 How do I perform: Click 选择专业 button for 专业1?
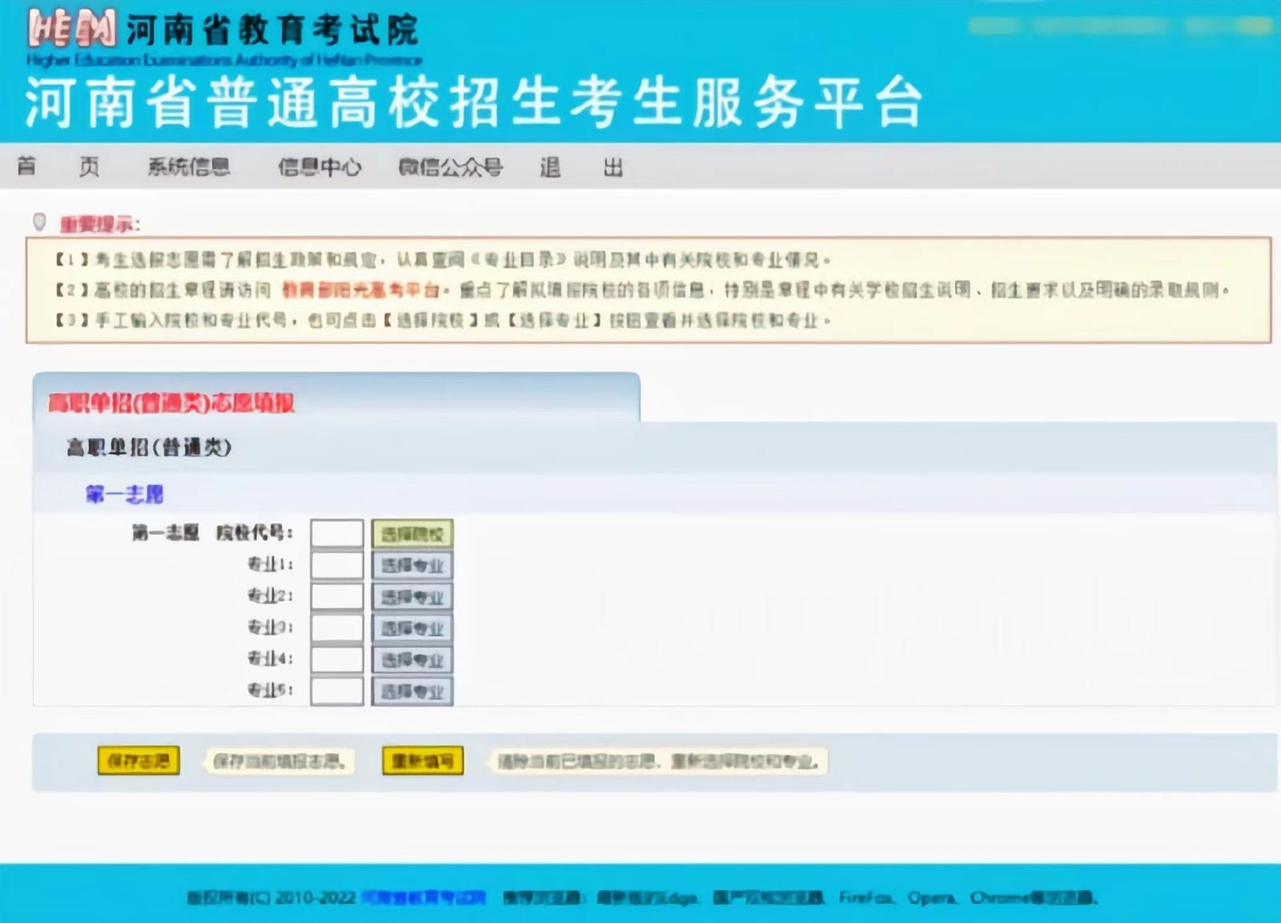(412, 566)
